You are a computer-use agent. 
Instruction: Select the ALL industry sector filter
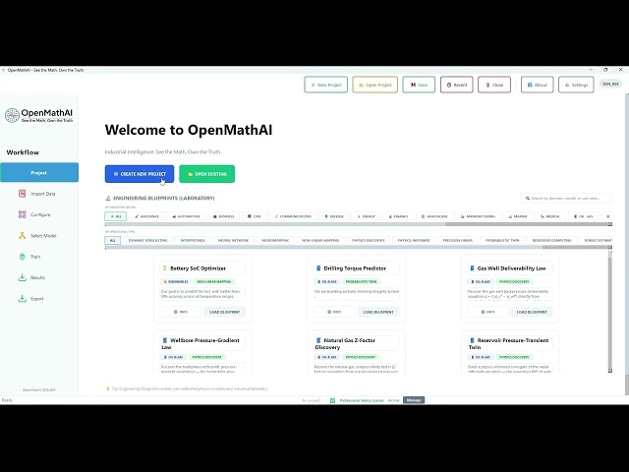point(116,216)
